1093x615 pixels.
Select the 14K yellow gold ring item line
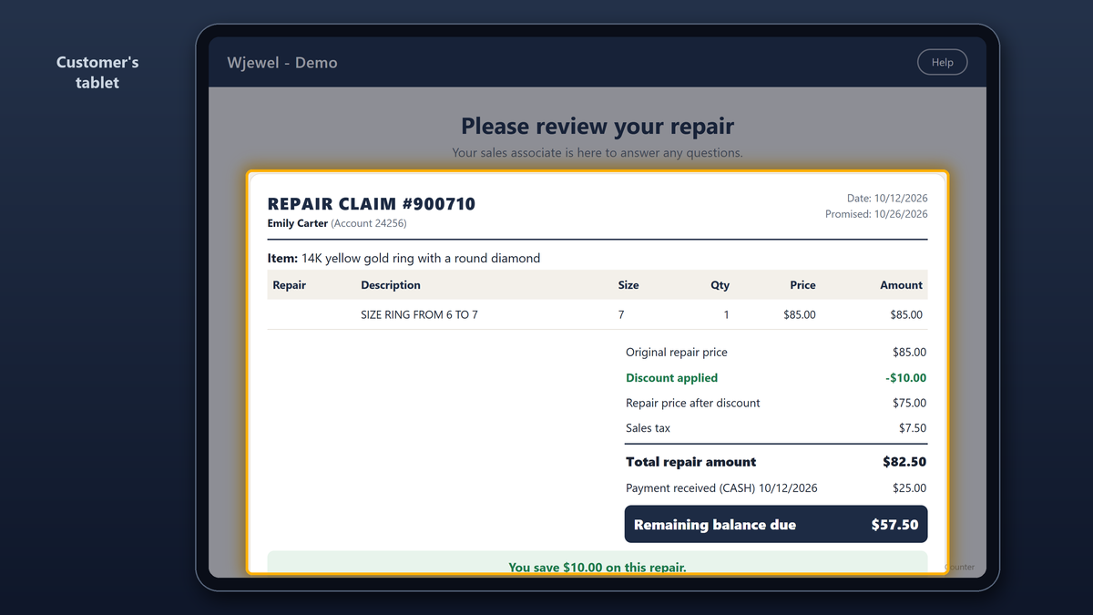403,258
